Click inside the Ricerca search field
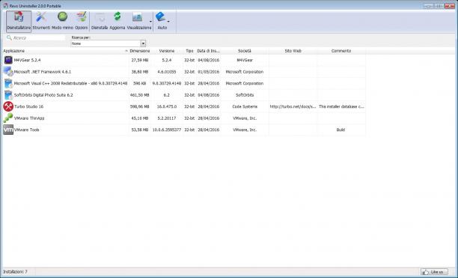 (x=36, y=37)
